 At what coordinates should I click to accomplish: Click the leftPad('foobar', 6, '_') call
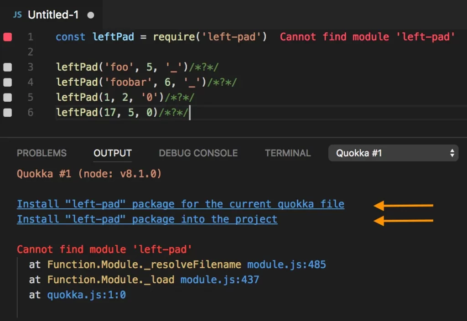(131, 82)
